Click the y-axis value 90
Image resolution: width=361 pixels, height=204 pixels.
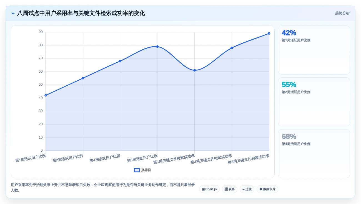click(x=41, y=32)
